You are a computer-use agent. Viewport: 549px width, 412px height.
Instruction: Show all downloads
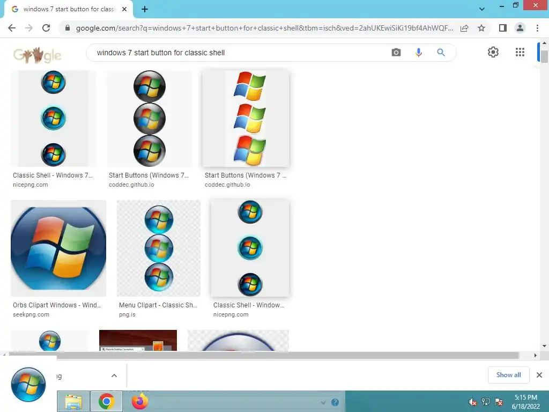508,375
